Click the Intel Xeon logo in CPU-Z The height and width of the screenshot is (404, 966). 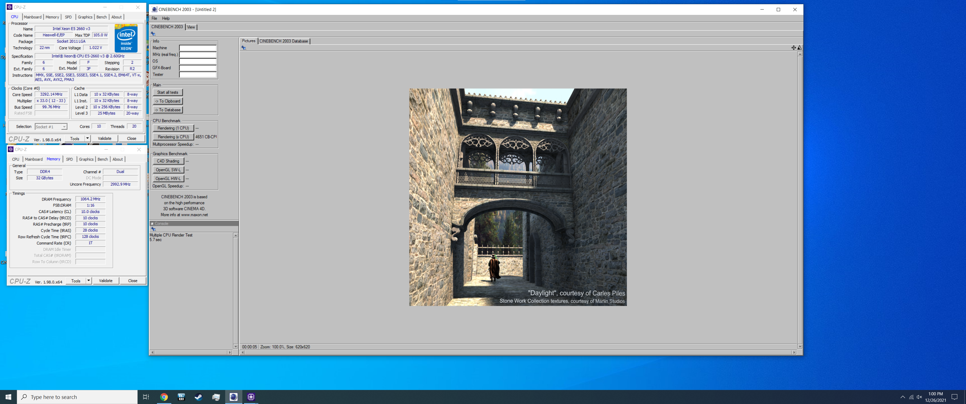[x=126, y=38]
